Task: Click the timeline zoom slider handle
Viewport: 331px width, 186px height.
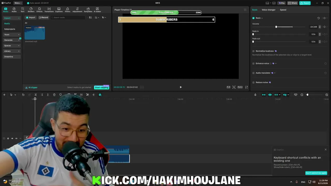Action: [307, 95]
